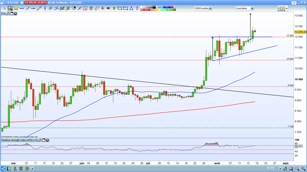Viewport: 307px width, 172px height.
Task: Click the red 12 239,30 price label
Action: (x=36, y=3)
